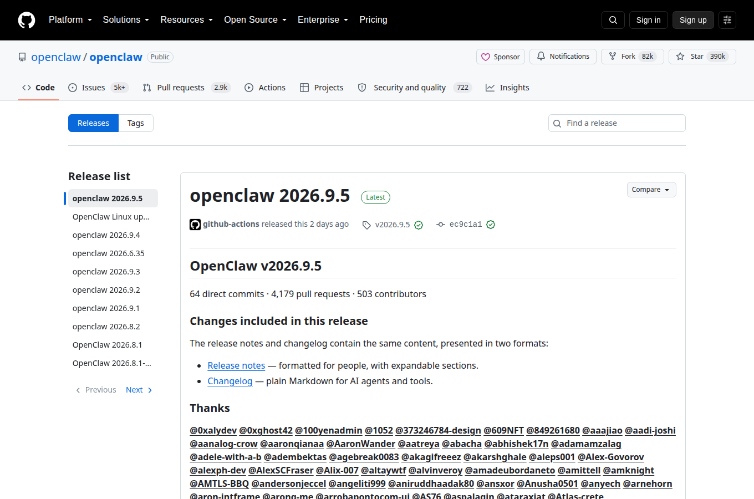This screenshot has height=499, width=754.
Task: Select OpenClaw Linux up... in release list
Action: click(x=113, y=217)
